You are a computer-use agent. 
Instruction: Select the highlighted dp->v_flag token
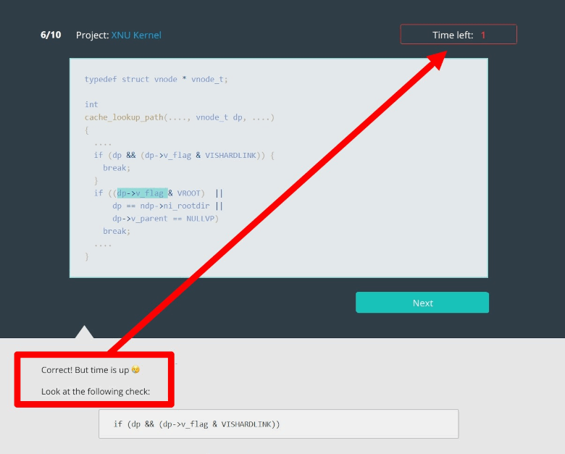pos(142,193)
